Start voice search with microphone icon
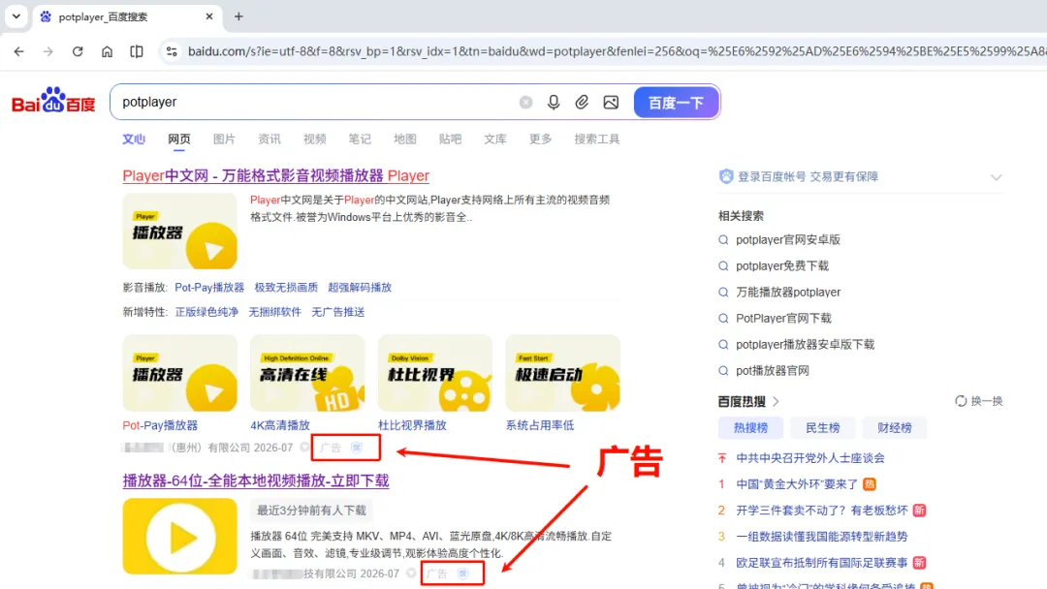Screen dimensions: 1047x589 554,102
